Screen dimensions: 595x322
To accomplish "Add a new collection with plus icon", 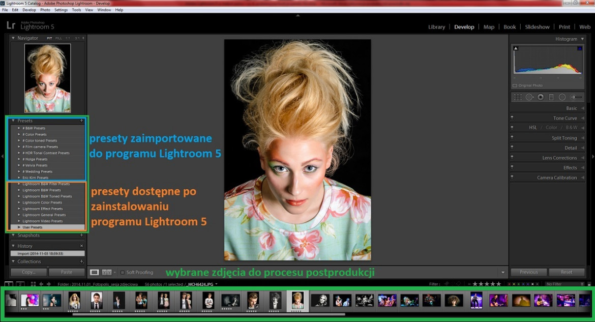I will coord(81,261).
